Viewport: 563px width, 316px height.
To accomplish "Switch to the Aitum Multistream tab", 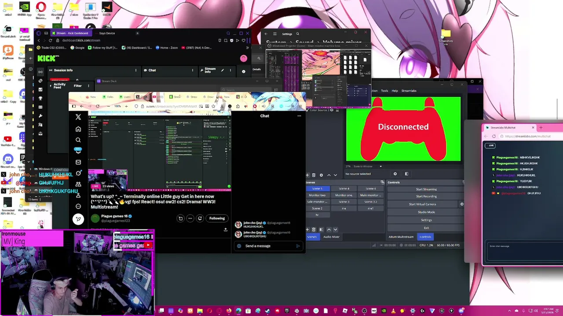I will click(401, 237).
